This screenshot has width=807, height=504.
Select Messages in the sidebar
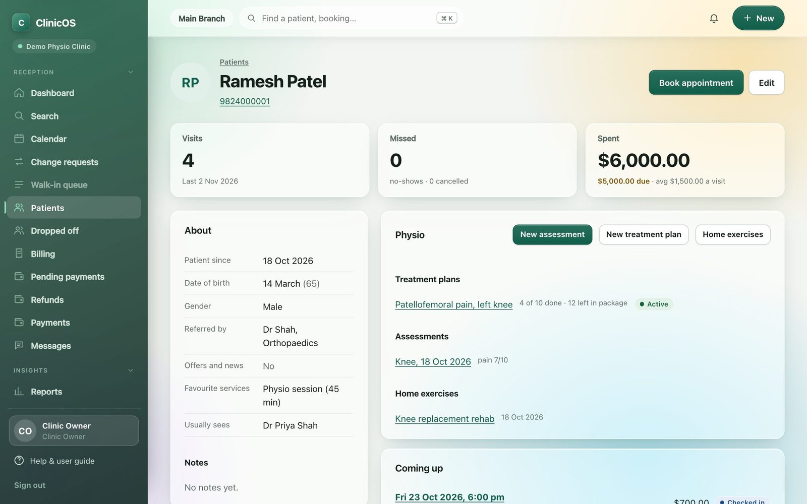74,345
